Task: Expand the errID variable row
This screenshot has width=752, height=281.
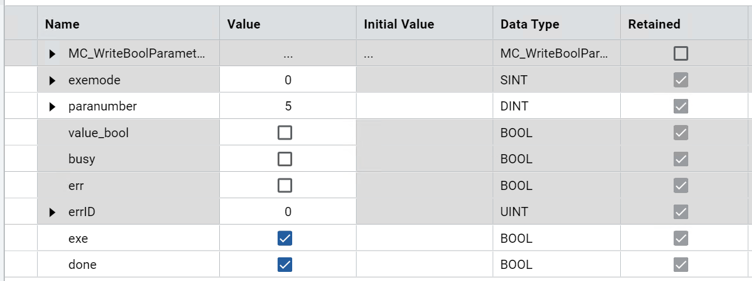Action: point(53,212)
